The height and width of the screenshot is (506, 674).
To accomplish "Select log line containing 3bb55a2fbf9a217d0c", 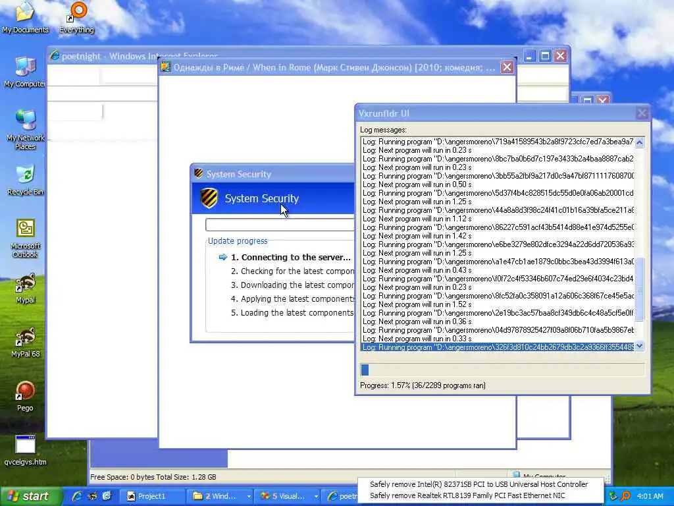I will pos(498,176).
